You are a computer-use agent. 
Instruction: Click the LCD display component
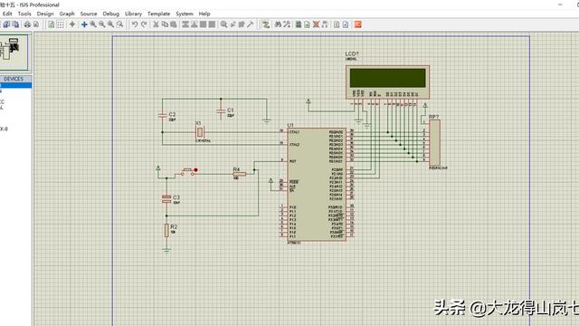(x=387, y=82)
